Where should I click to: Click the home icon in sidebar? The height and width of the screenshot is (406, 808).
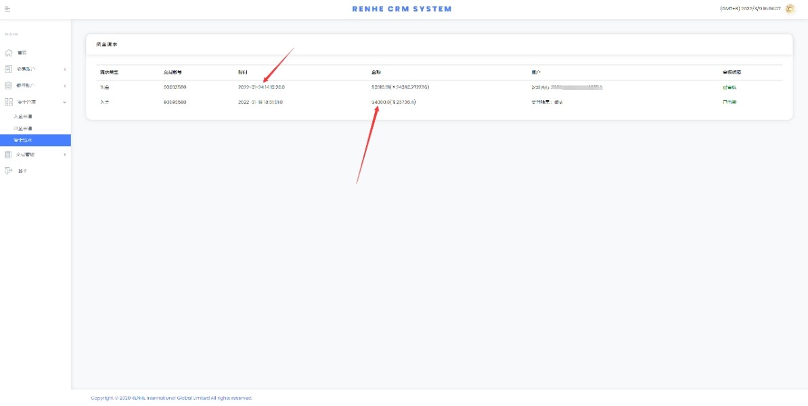pos(9,53)
